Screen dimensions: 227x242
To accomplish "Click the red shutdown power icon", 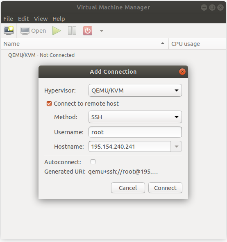I will (88, 31).
